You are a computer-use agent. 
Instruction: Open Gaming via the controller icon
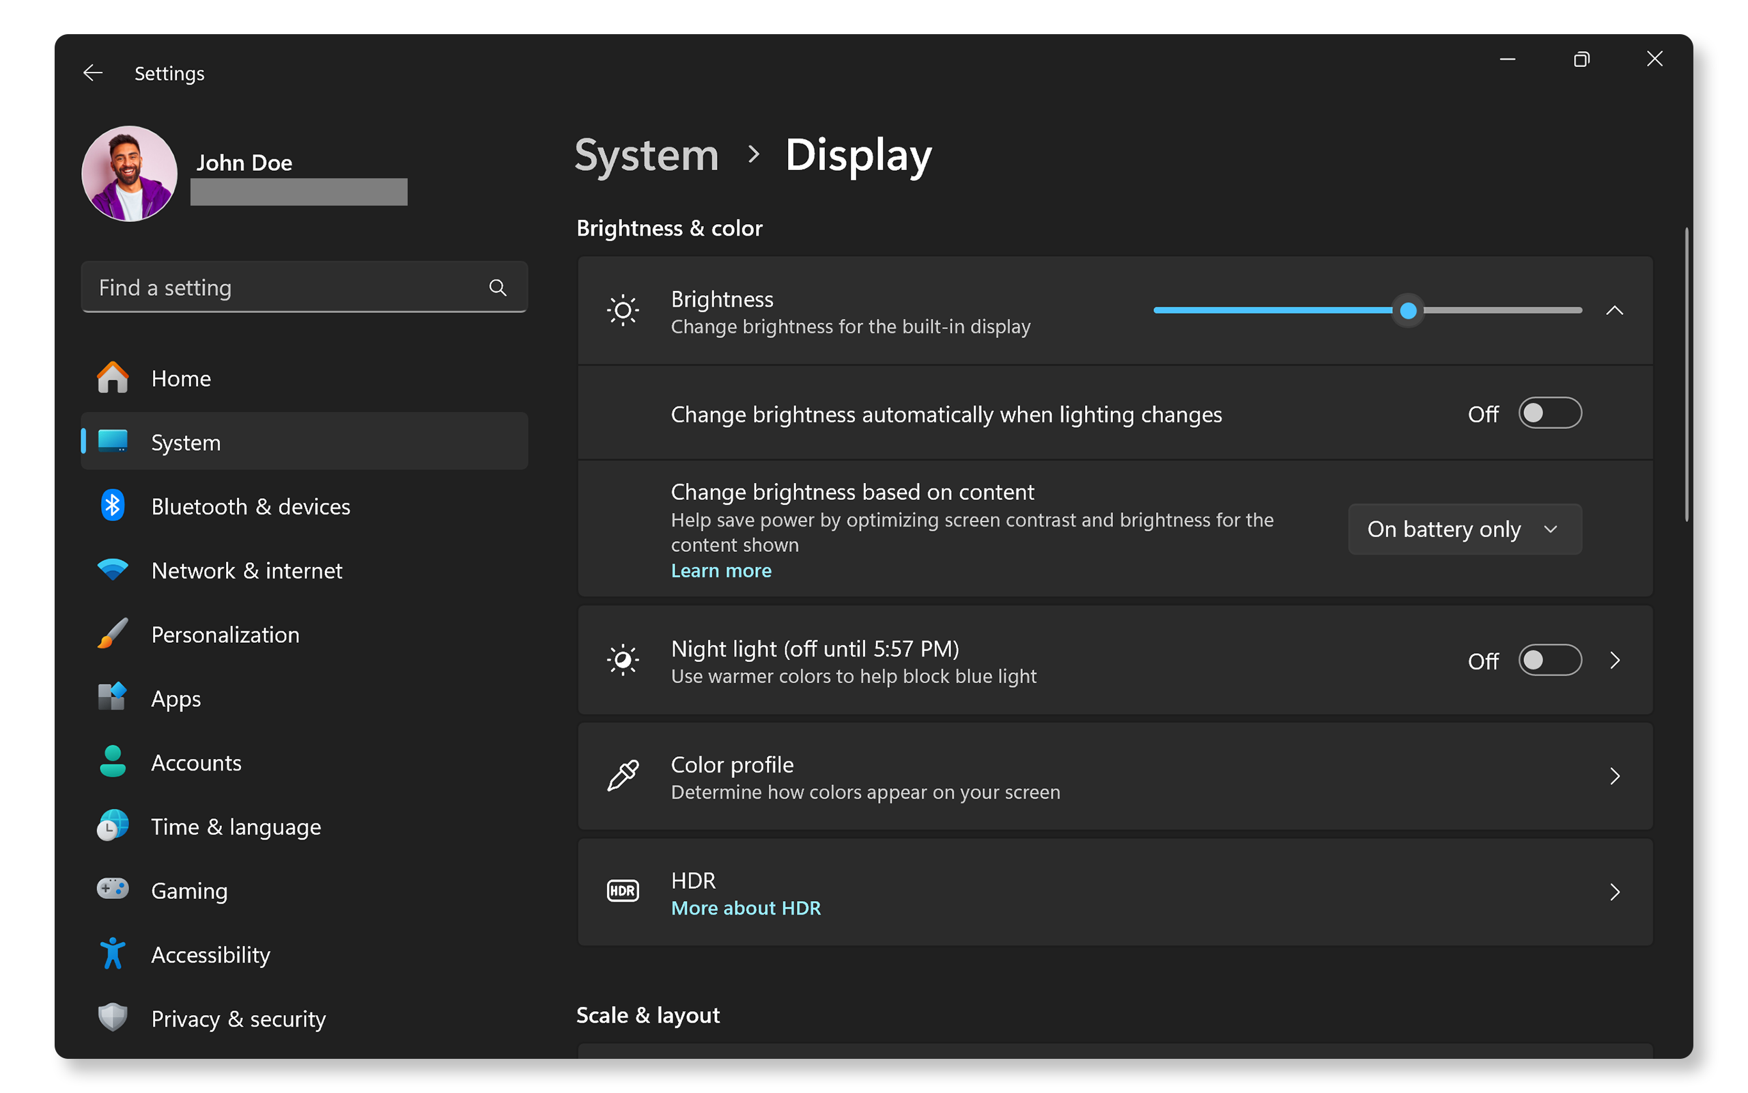pos(111,890)
